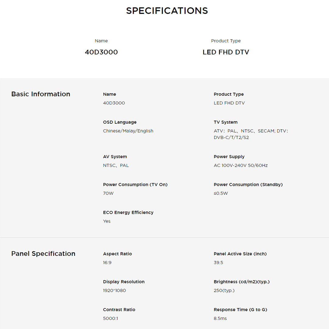Click the Power Consumption (TV On) label
Image resolution: width=329 pixels, height=329 pixels.
coord(135,185)
